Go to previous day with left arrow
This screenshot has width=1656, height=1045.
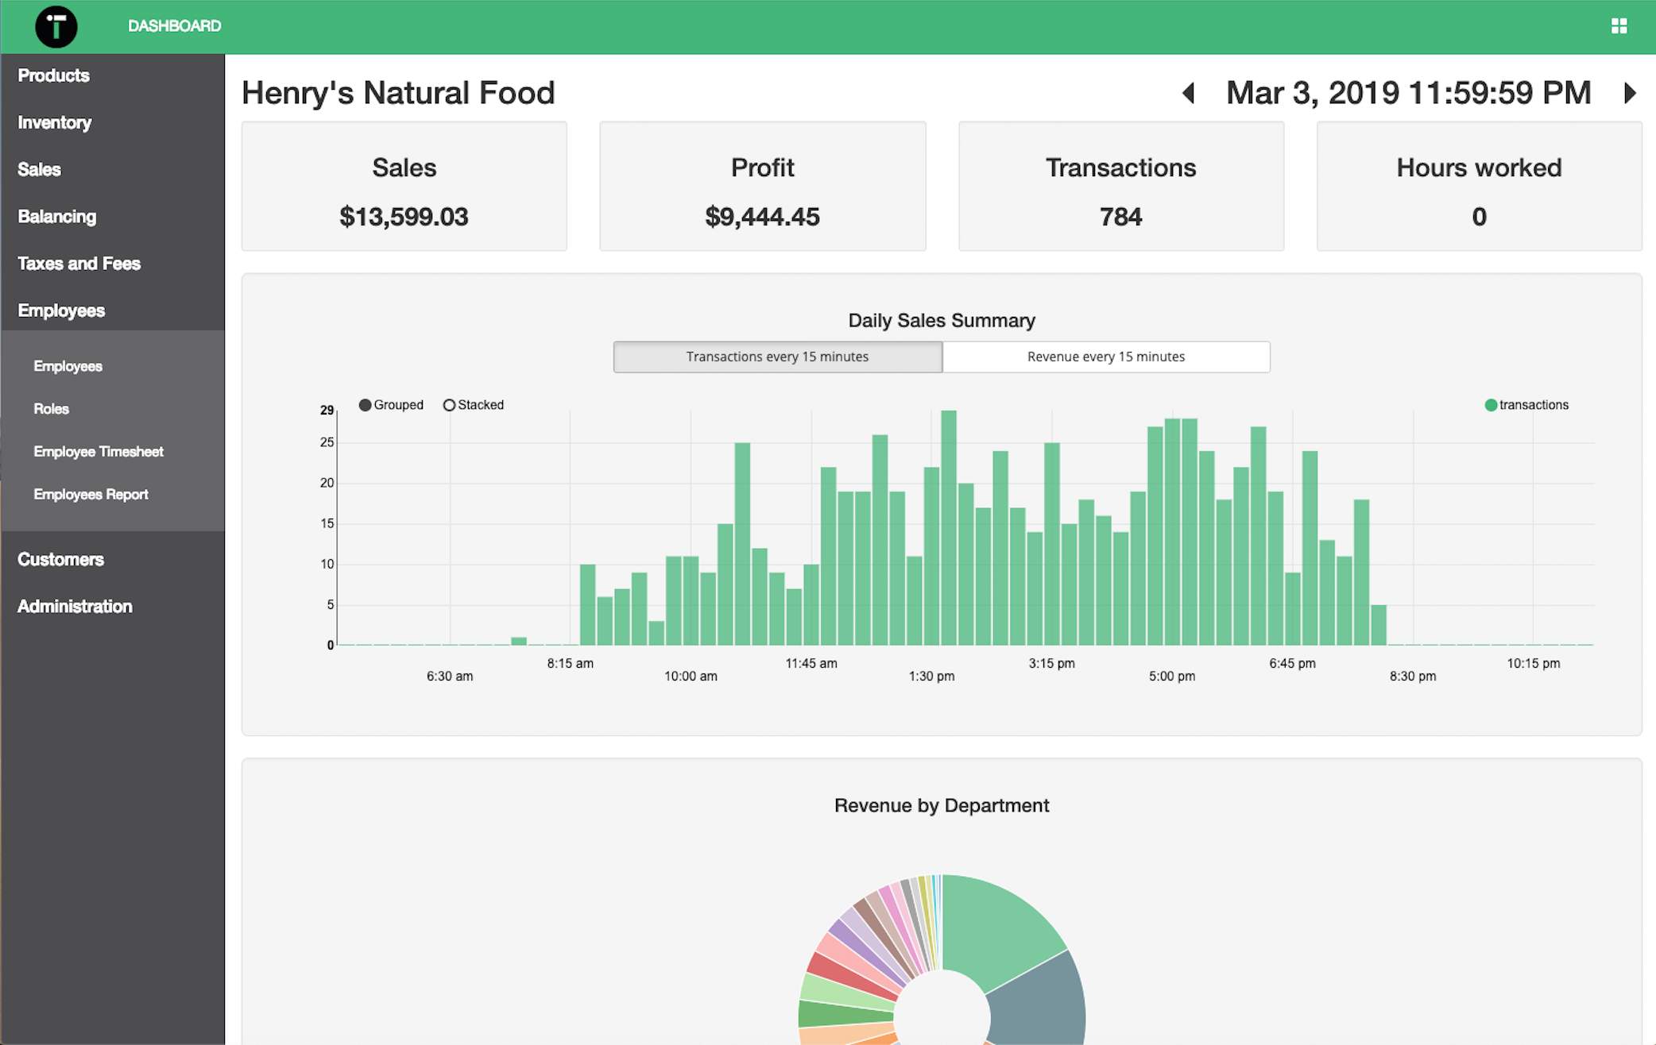[x=1189, y=93]
